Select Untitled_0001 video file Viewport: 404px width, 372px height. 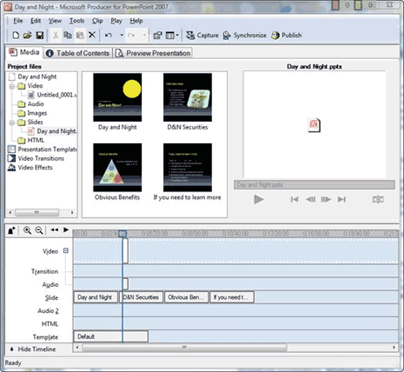[56, 95]
